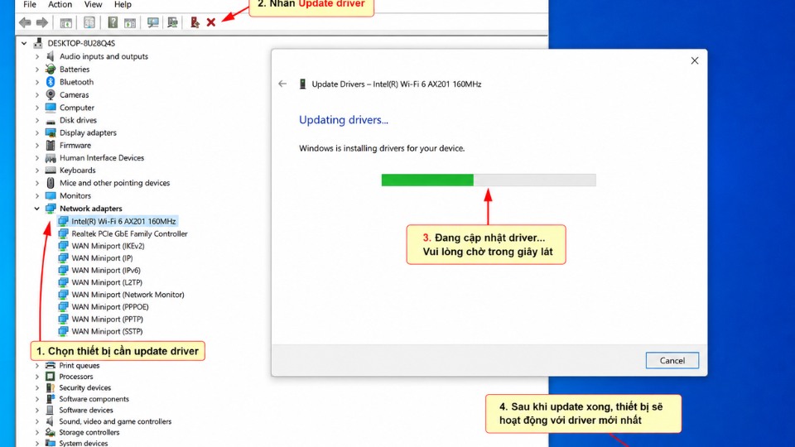Select the DESKTOP-8U28Q4S computer icon
Screen dimensions: 795x447
[38, 43]
